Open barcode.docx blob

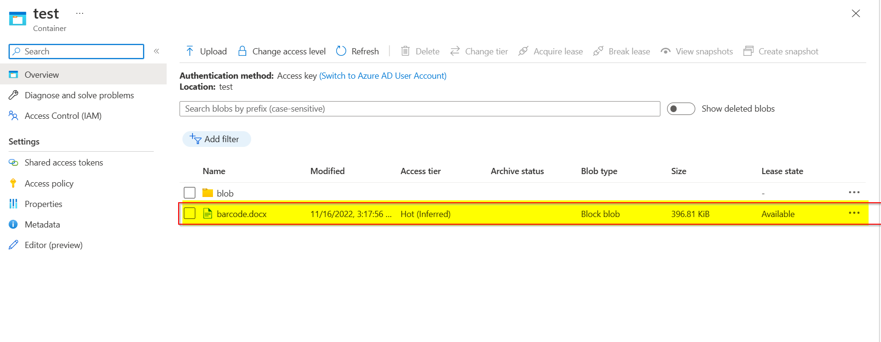pyautogui.click(x=242, y=214)
